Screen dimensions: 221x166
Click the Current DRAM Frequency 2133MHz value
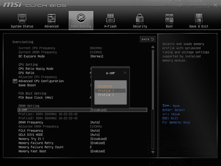[96, 52]
